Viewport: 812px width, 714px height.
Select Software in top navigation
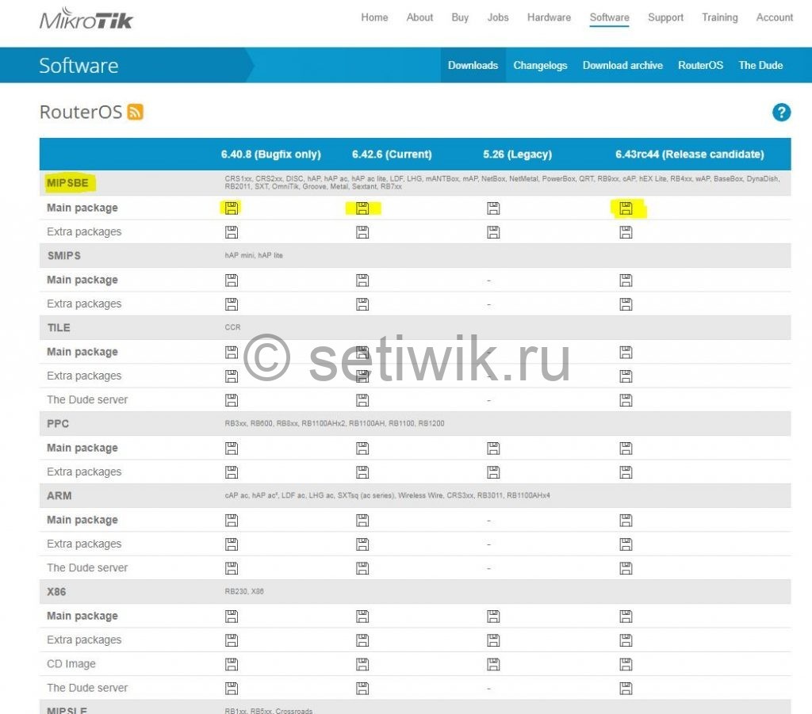(610, 17)
